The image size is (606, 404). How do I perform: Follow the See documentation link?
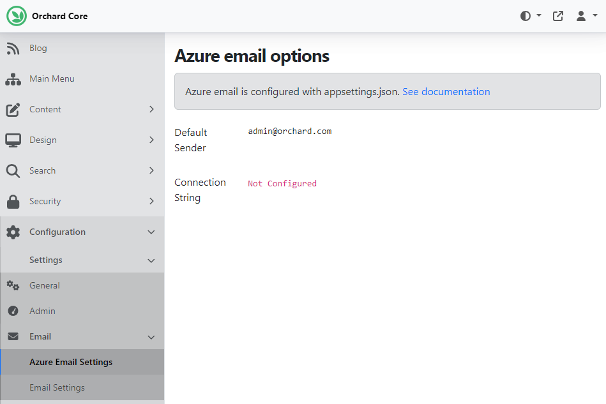(x=446, y=91)
